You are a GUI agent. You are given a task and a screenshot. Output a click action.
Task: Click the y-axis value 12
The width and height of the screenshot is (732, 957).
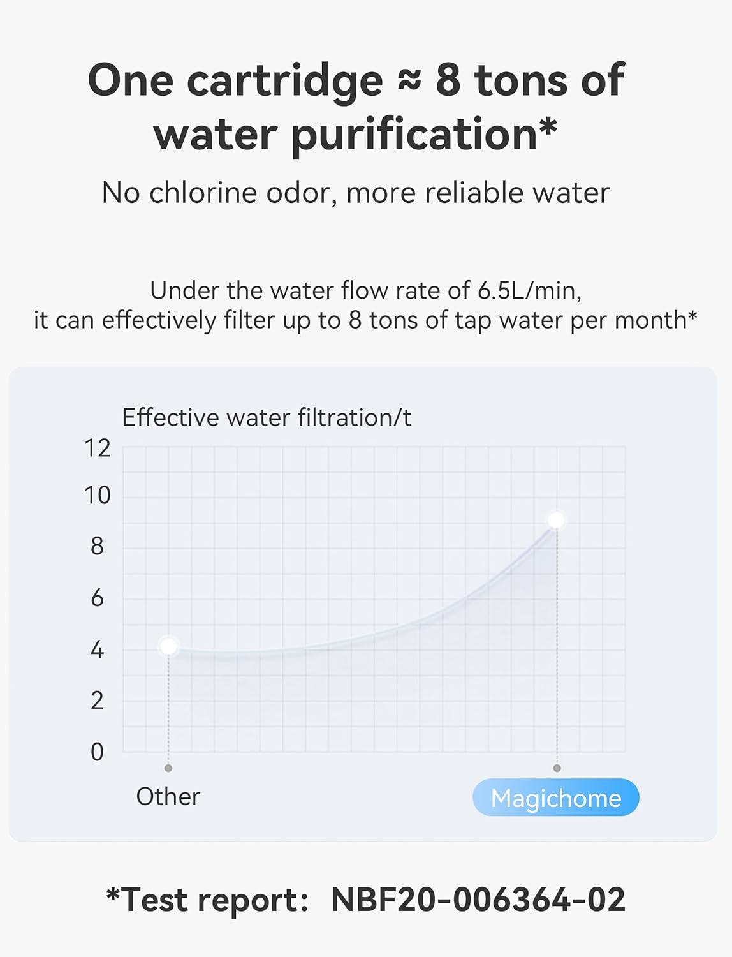click(98, 449)
